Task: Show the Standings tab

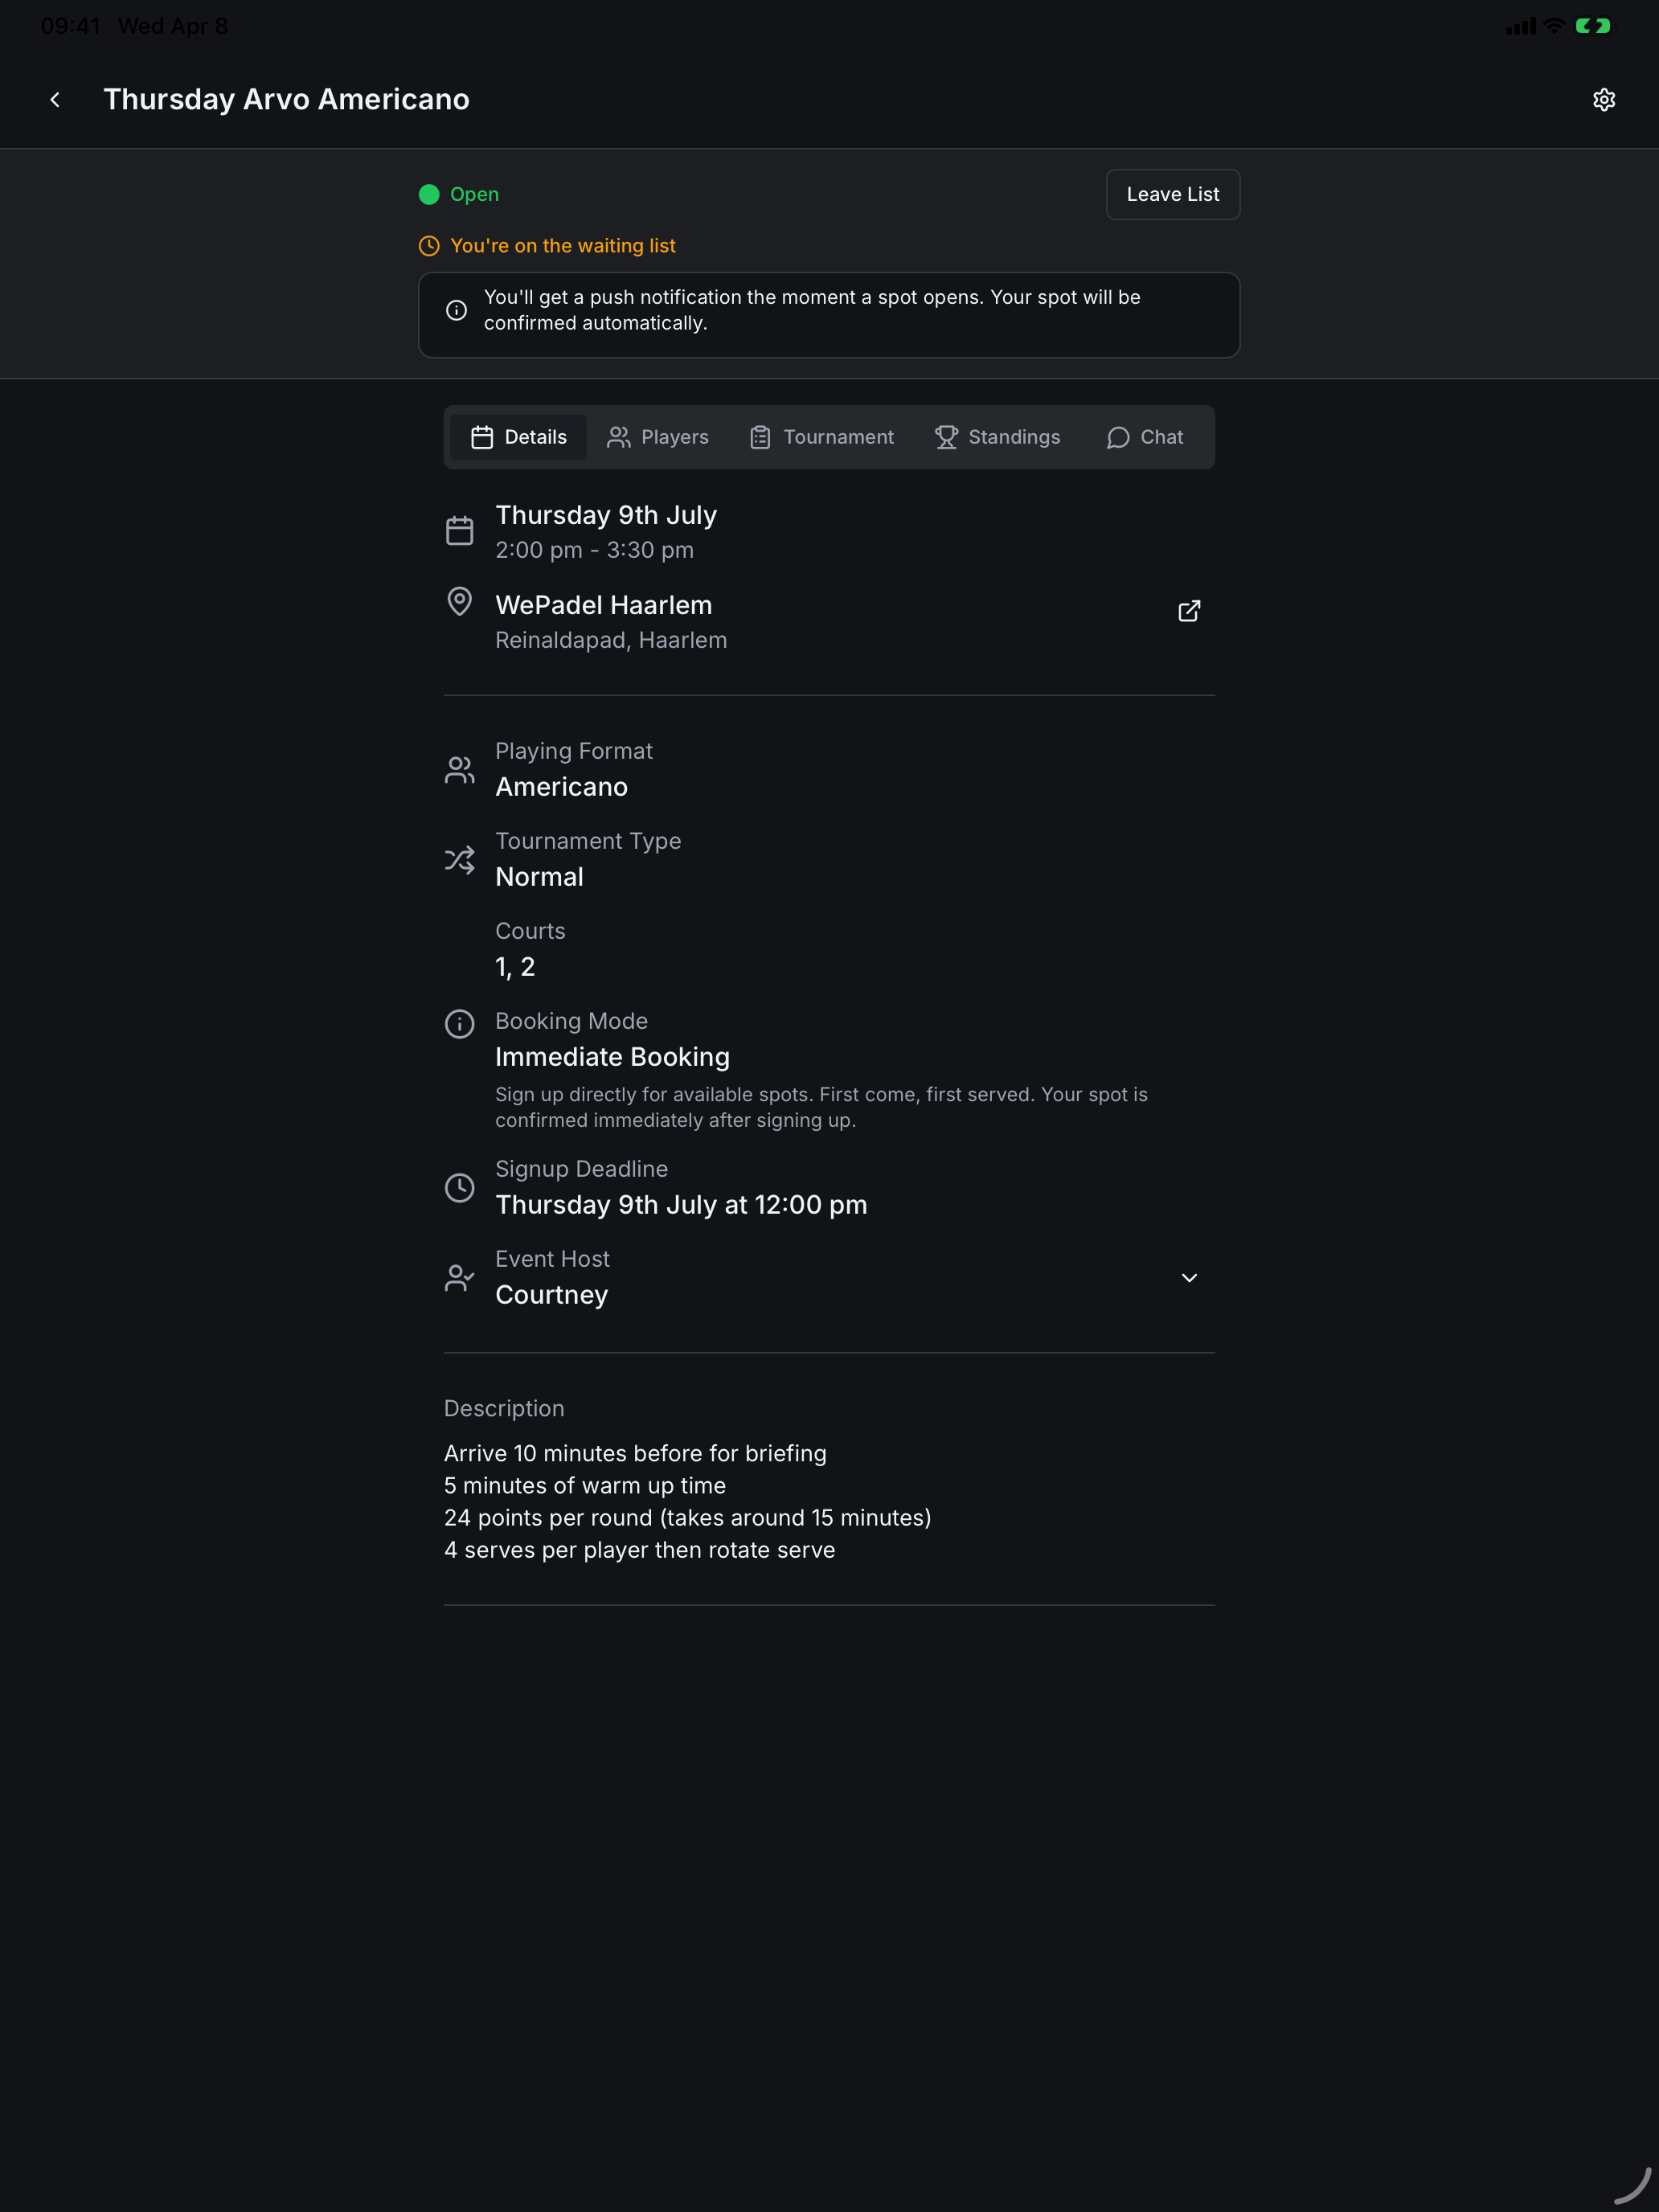Action: pyautogui.click(x=997, y=437)
